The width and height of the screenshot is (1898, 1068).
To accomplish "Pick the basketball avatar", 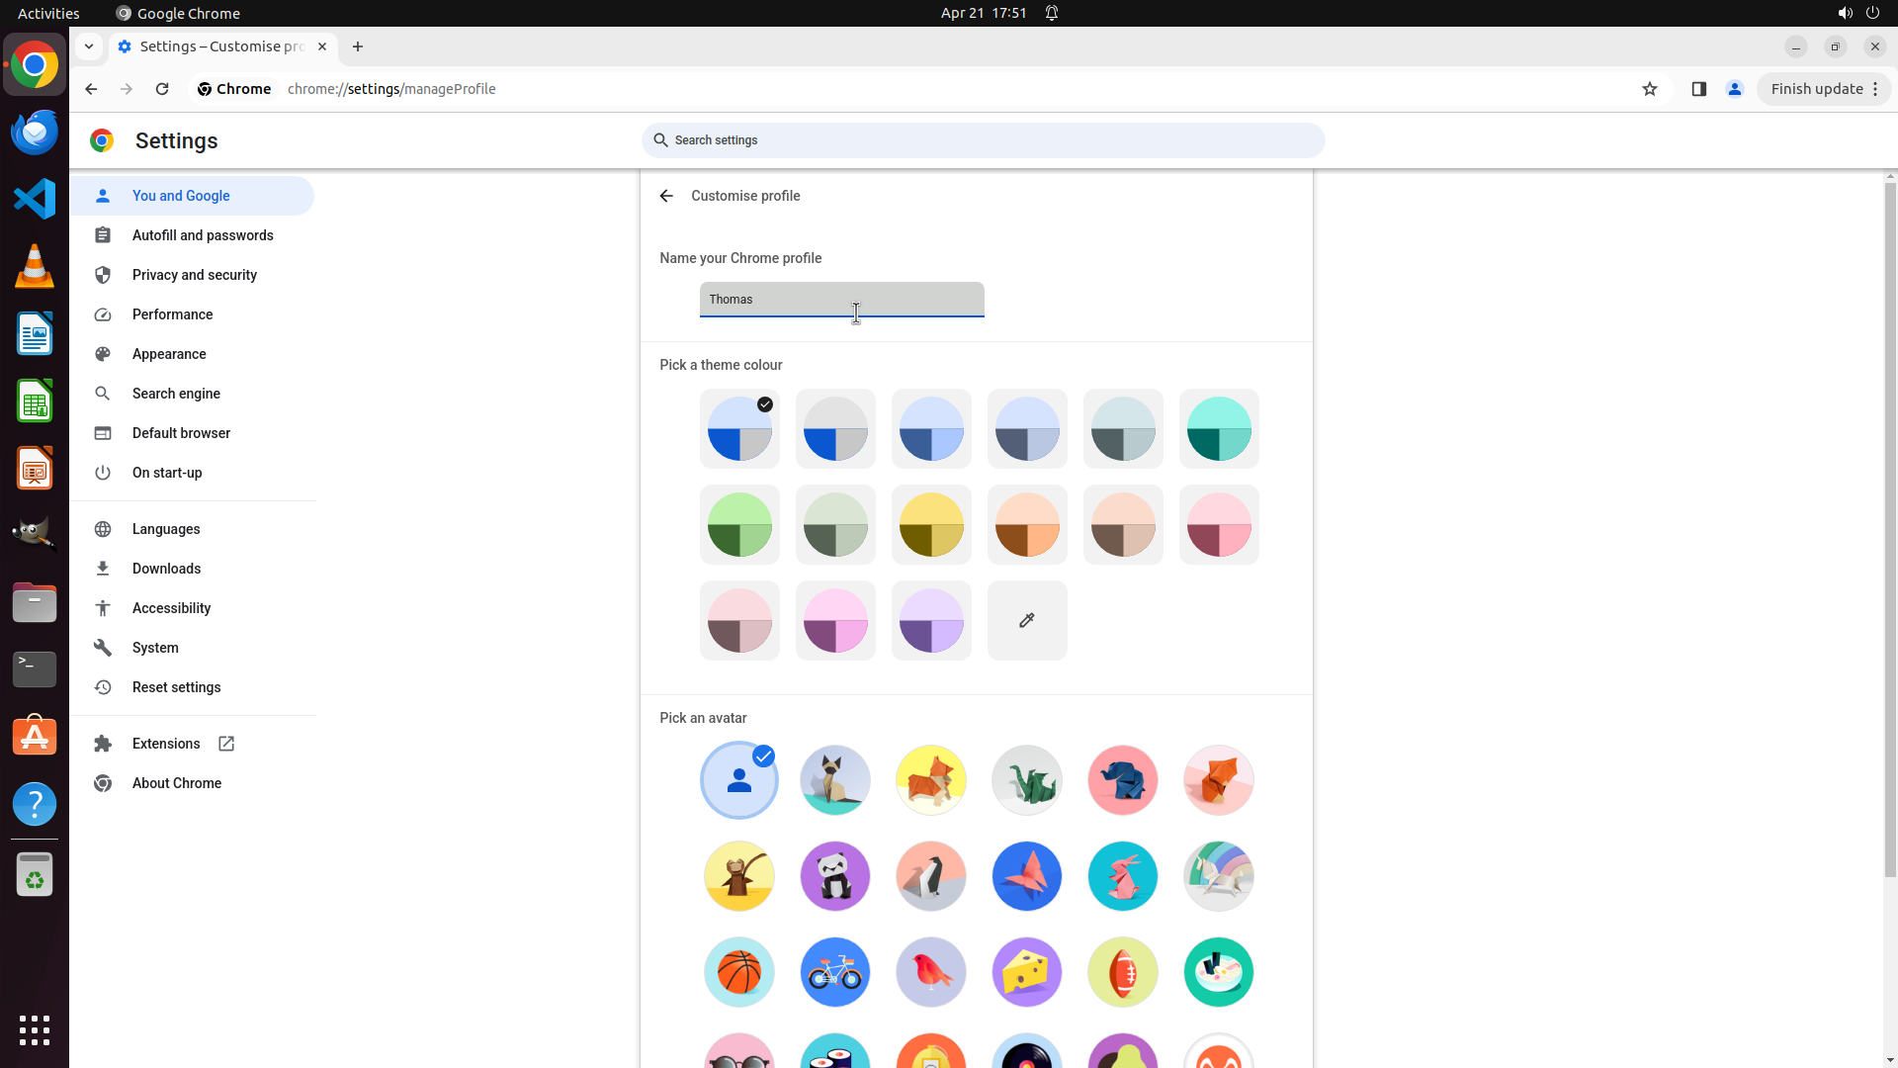I will 739,972.
